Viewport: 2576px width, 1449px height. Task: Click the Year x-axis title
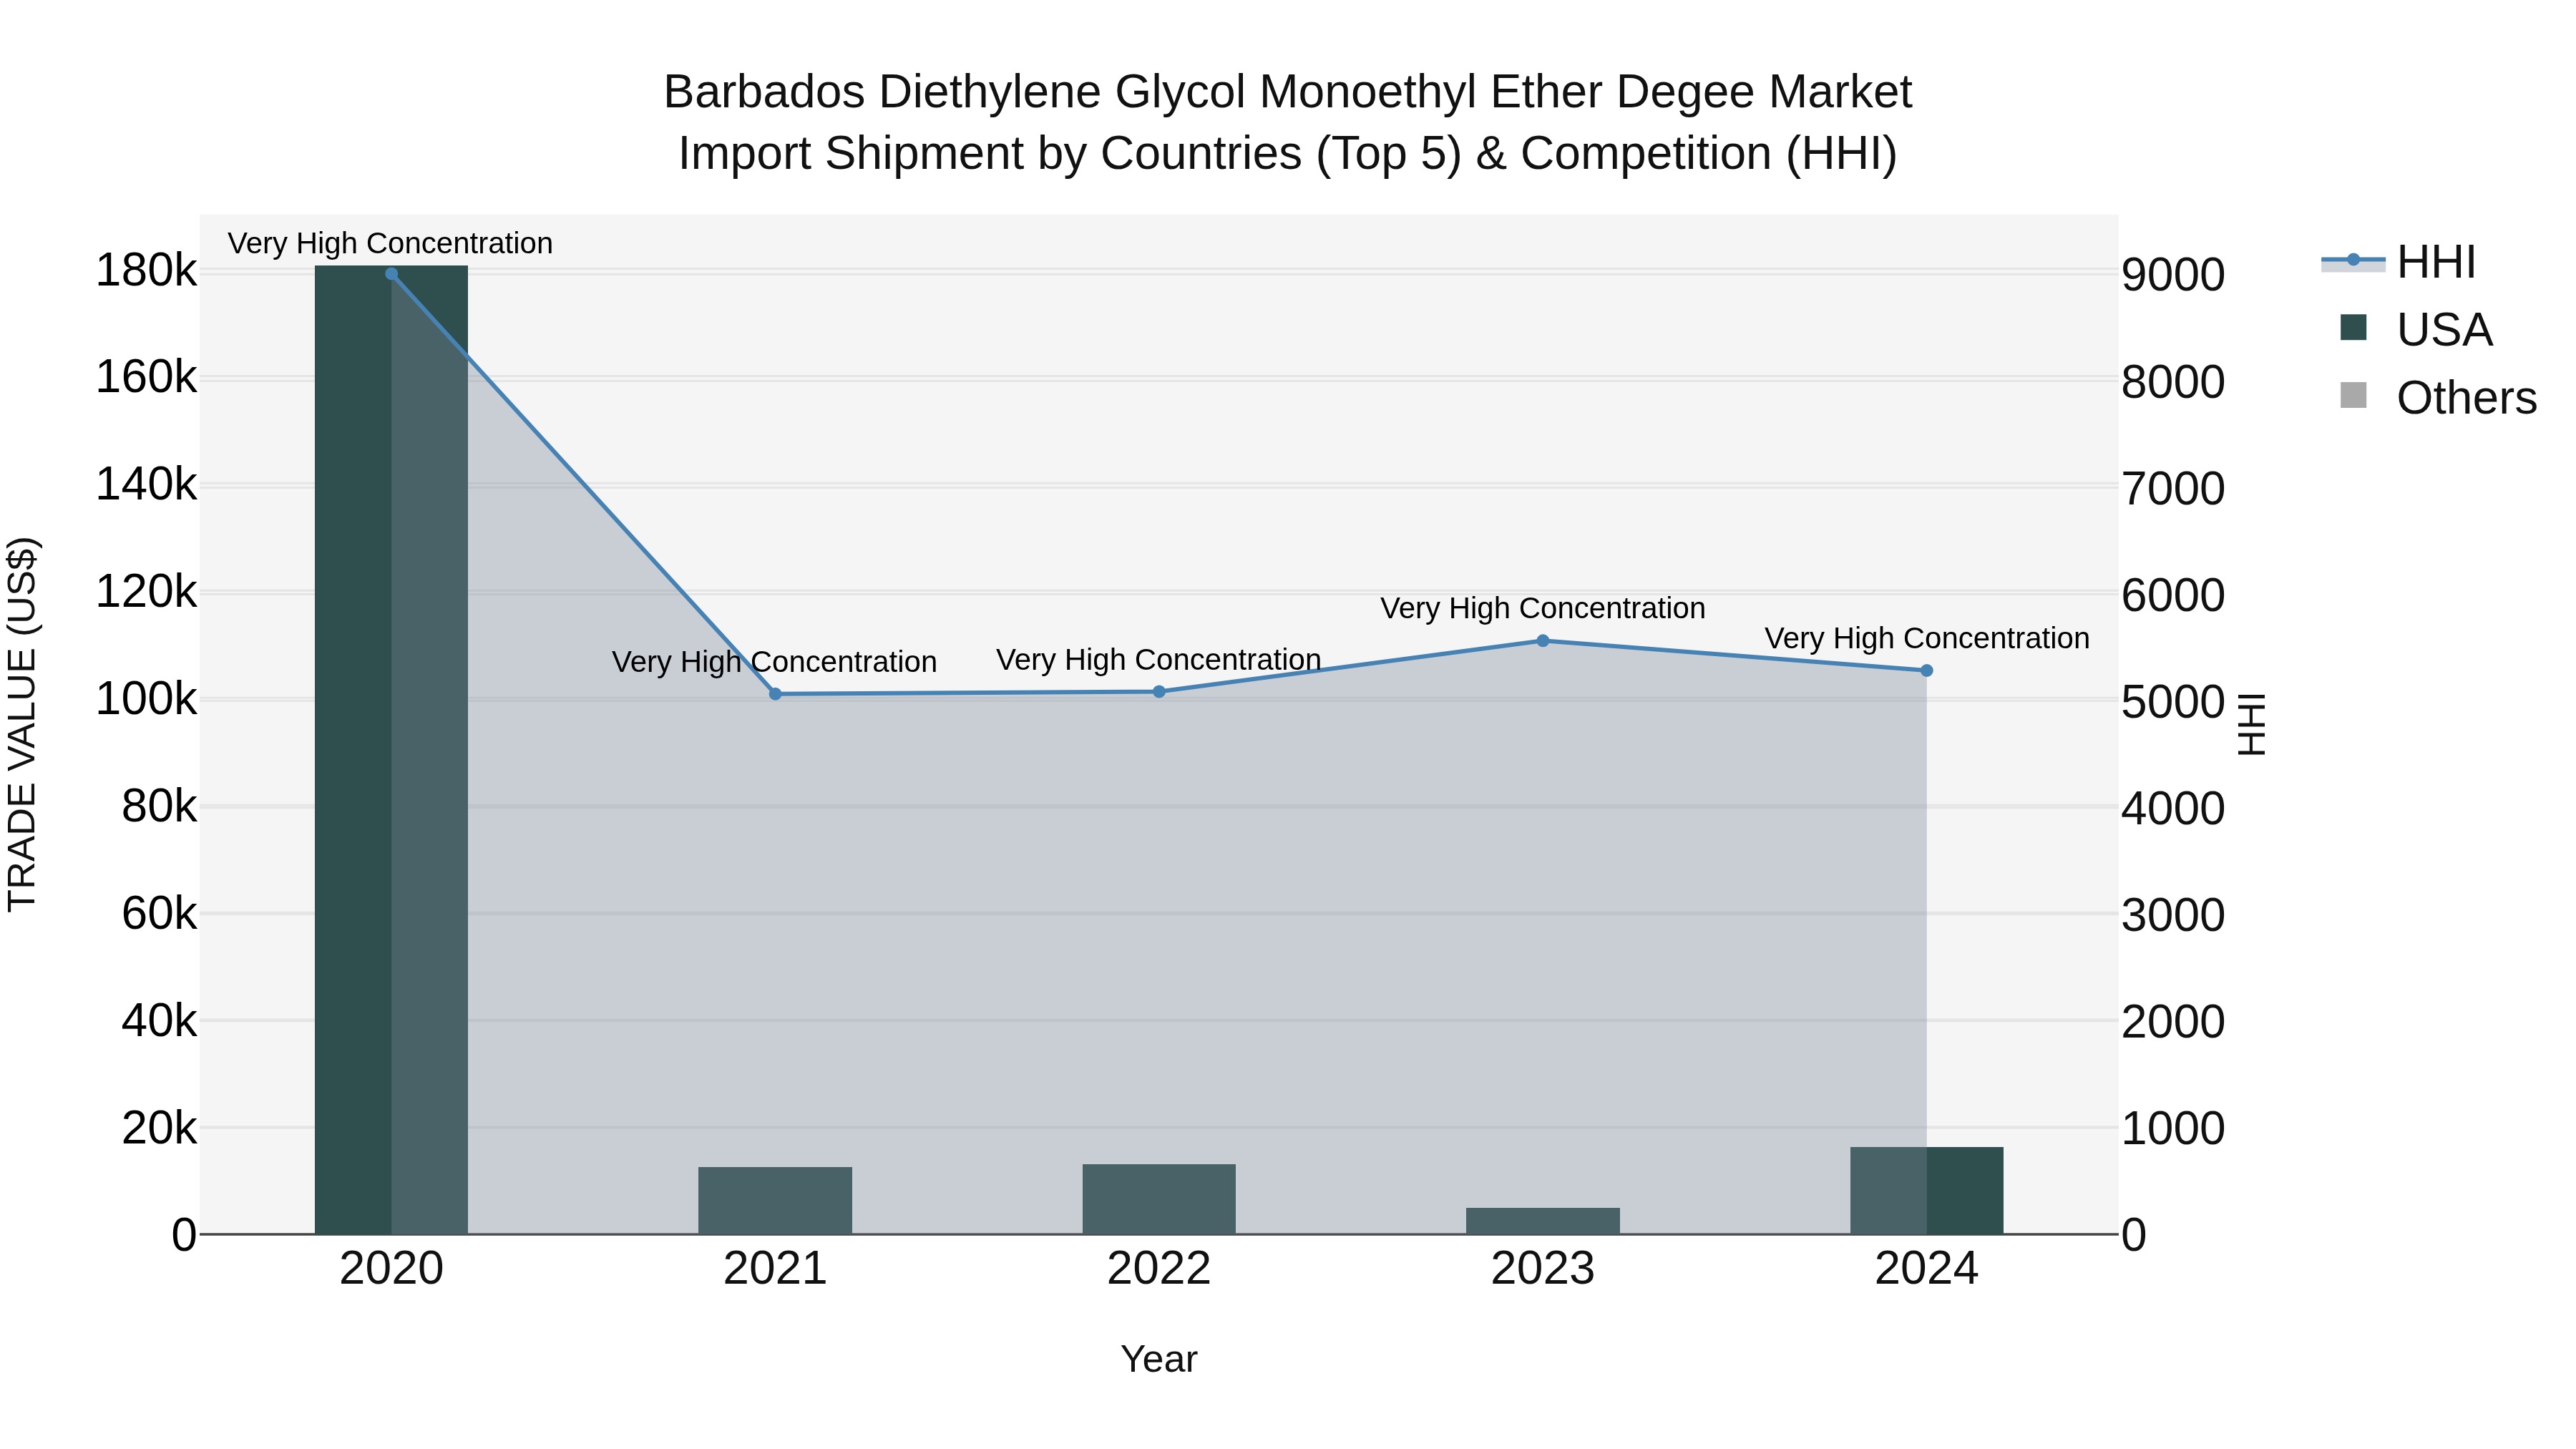(1159, 1360)
